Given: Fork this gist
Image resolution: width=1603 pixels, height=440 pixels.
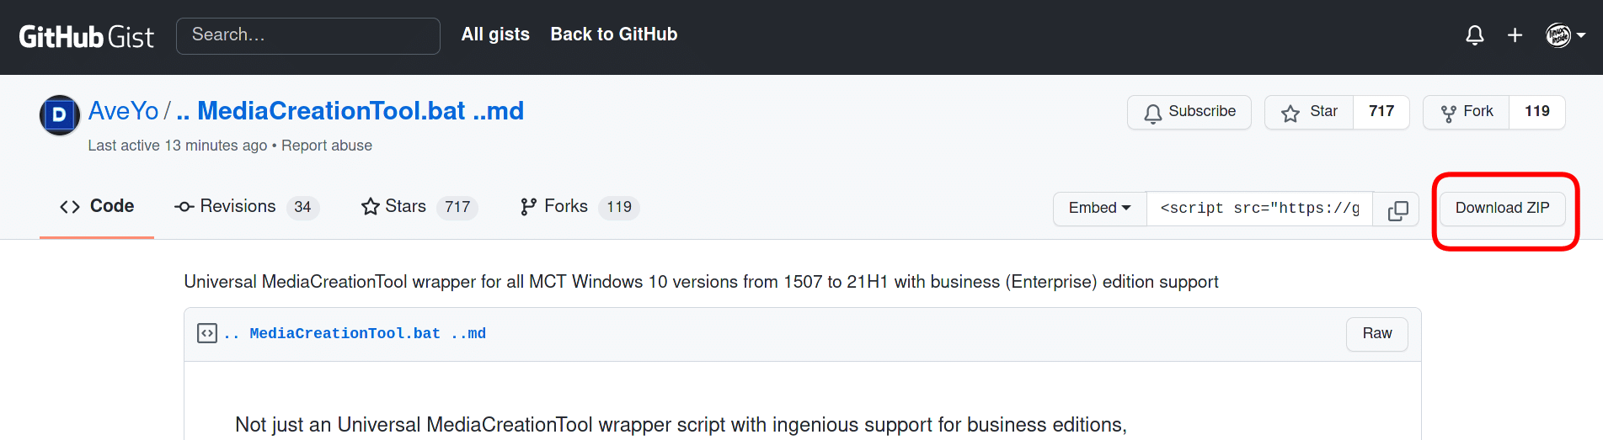Looking at the screenshot, I should pos(1467,112).
